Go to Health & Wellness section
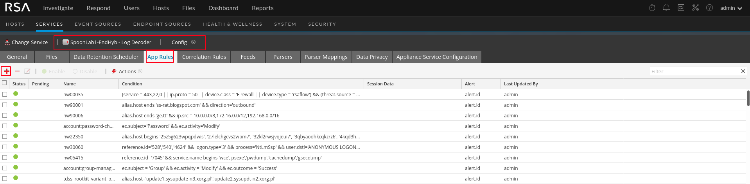 (x=232, y=24)
